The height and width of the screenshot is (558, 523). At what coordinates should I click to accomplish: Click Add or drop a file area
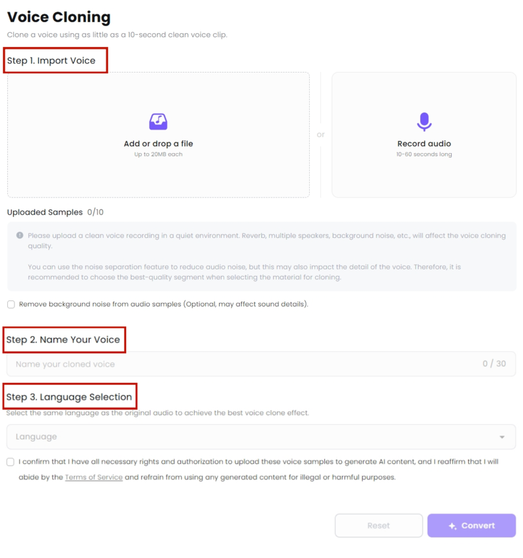tap(158, 135)
